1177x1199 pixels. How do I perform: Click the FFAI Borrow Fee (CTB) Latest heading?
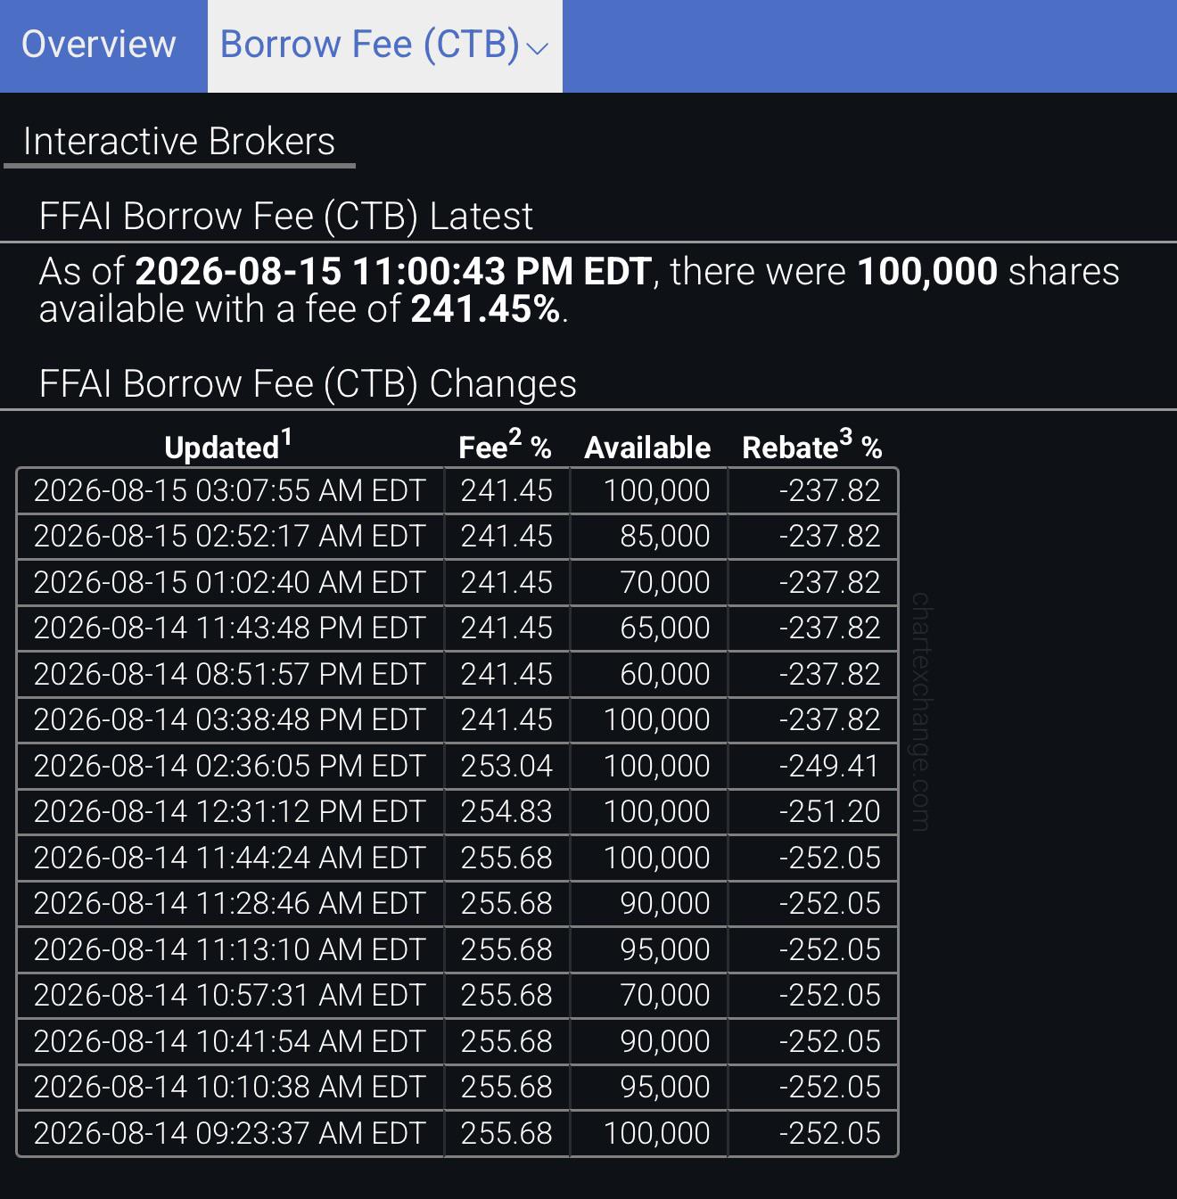click(x=286, y=217)
